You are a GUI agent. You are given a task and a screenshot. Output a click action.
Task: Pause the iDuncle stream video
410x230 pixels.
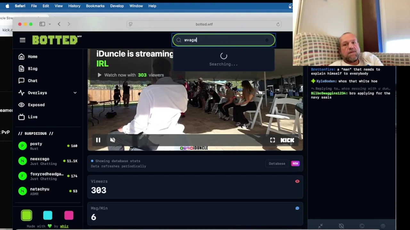click(98, 140)
